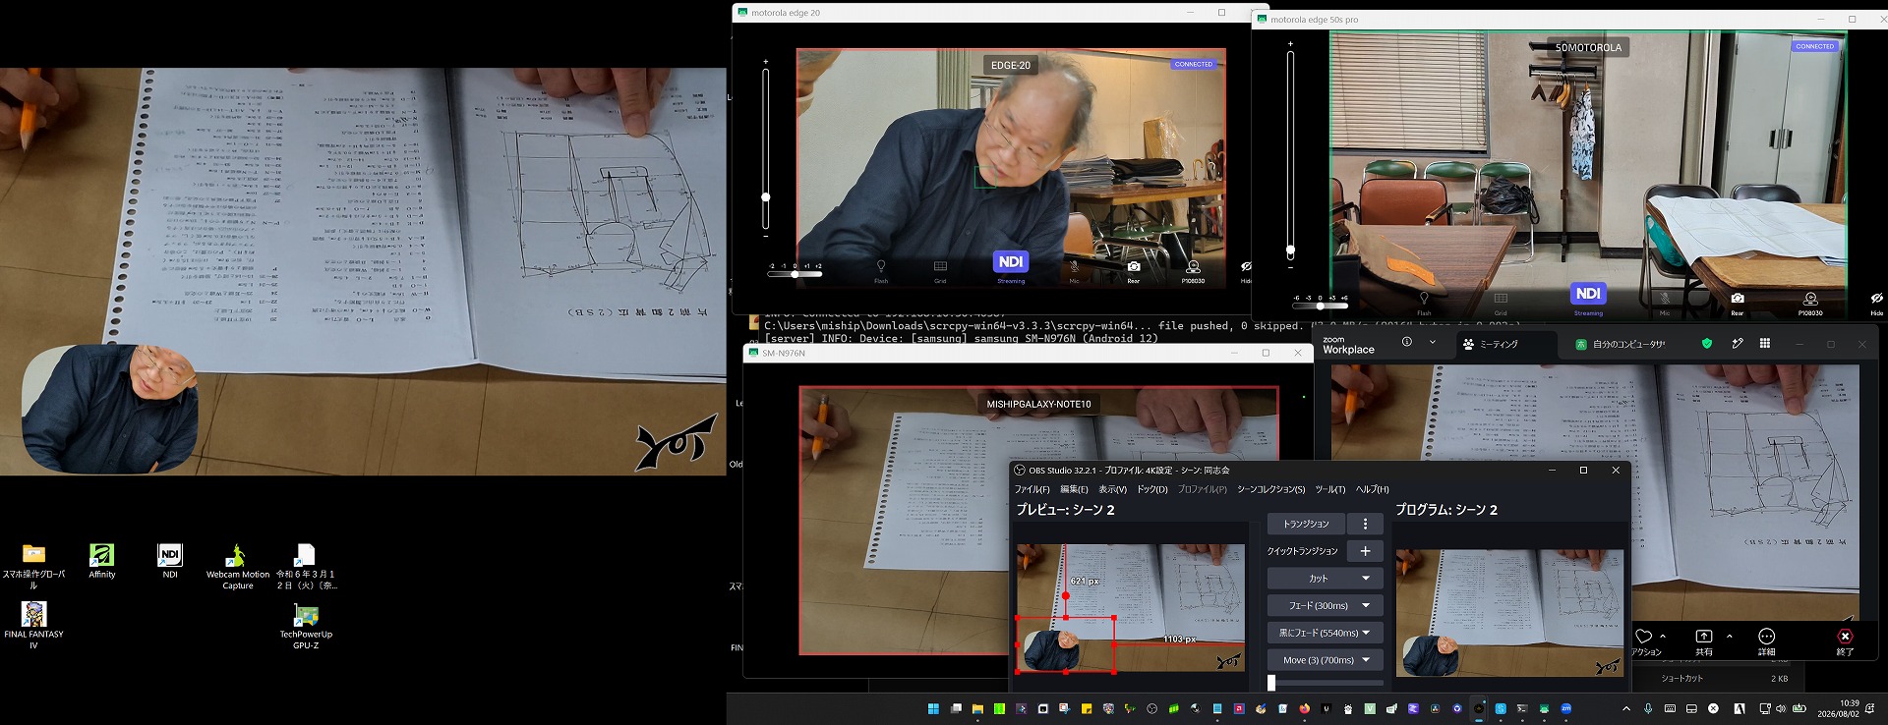Toggle Mic in motorola edge 20 window
The height and width of the screenshot is (725, 1888).
coord(1074,270)
